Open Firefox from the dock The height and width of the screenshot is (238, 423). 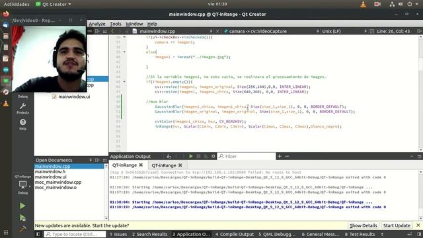(6, 14)
